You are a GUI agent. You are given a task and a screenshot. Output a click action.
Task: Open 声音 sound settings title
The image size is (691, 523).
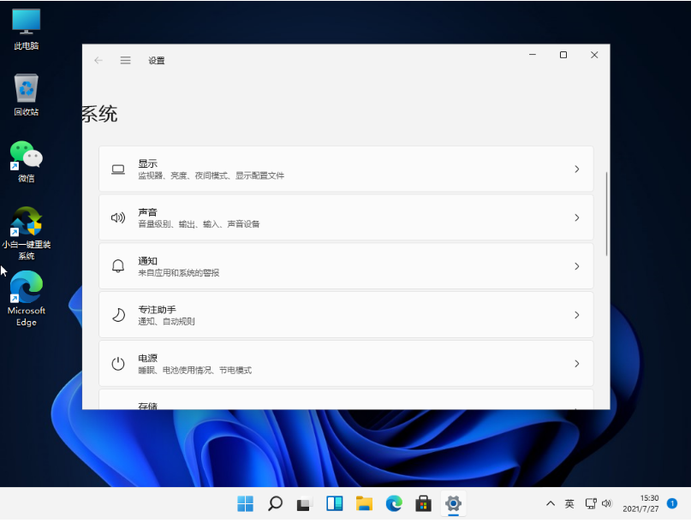[x=147, y=212]
